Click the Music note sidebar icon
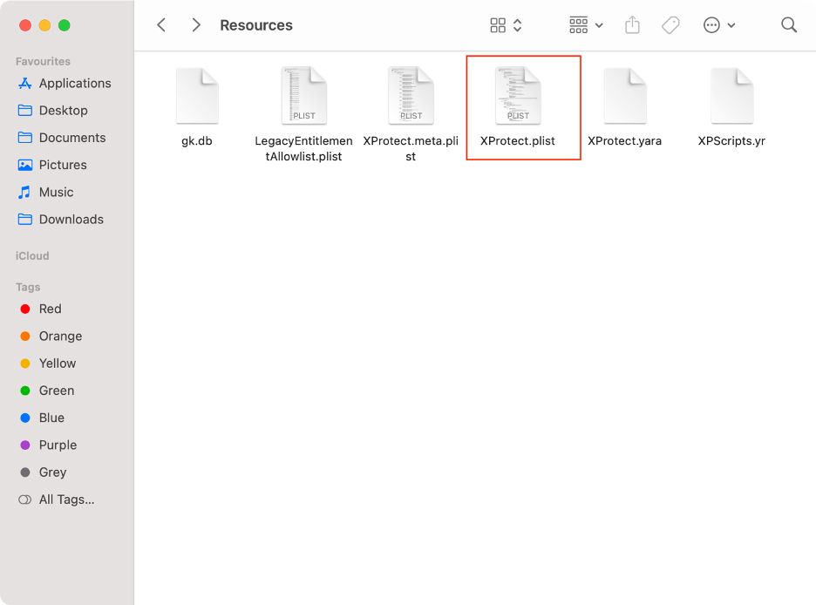Image resolution: width=816 pixels, height=605 pixels. click(x=24, y=192)
